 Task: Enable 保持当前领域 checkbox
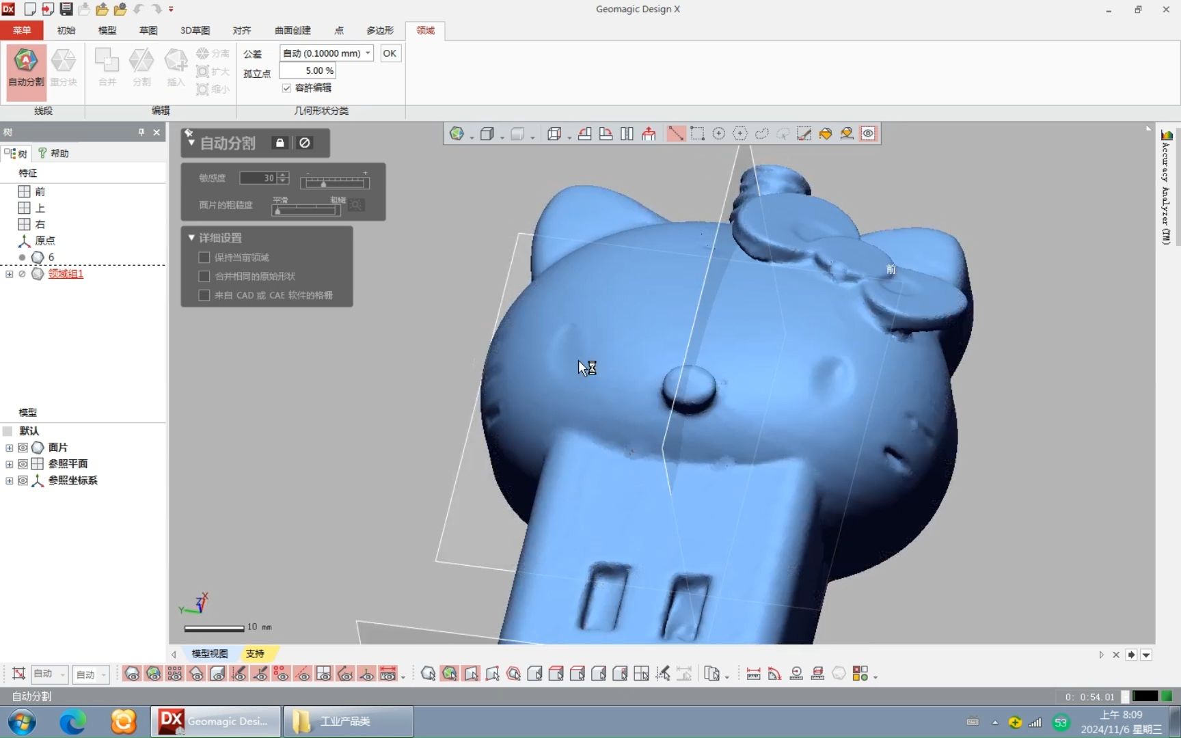[x=204, y=258]
